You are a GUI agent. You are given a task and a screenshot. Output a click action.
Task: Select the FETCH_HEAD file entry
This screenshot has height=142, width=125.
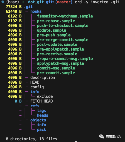tap(41, 101)
